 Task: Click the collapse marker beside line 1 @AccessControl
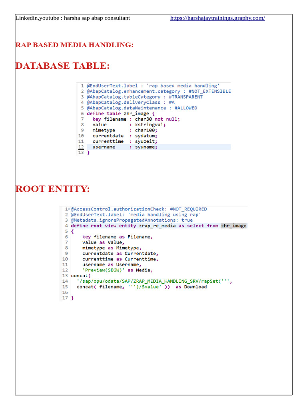click(69, 208)
